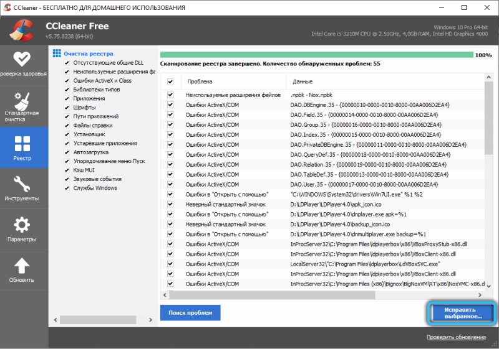
Task: Select Пути приложений category label
Action: click(96, 116)
